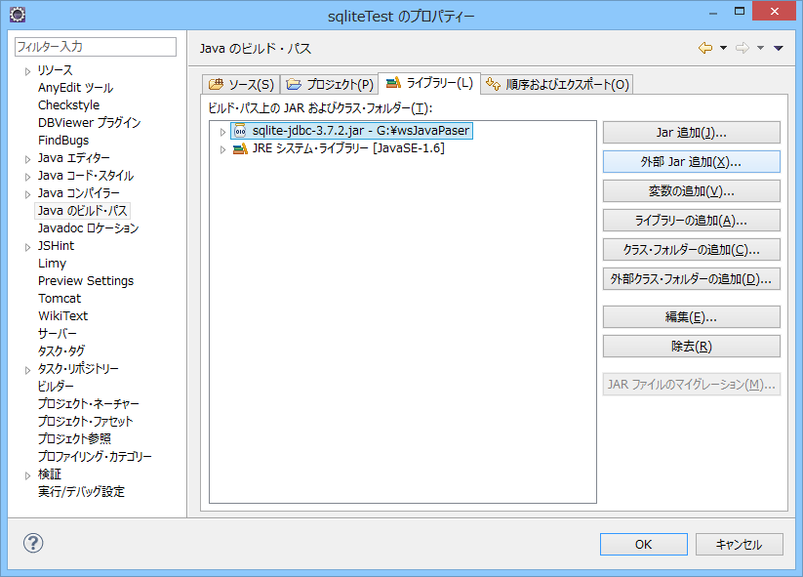803x577 pixels.
Task: Click the 外部 Jar 追加 button
Action: (x=691, y=160)
